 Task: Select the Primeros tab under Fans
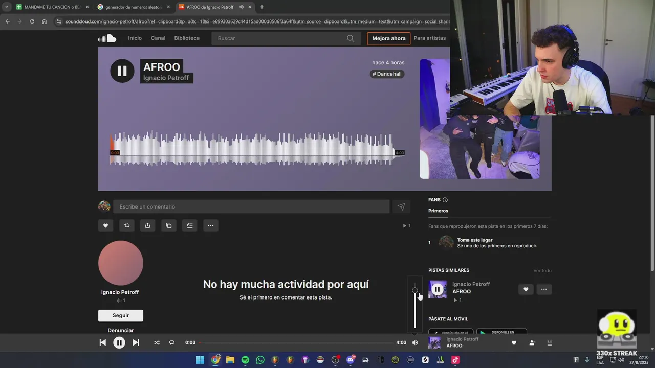[439, 211]
